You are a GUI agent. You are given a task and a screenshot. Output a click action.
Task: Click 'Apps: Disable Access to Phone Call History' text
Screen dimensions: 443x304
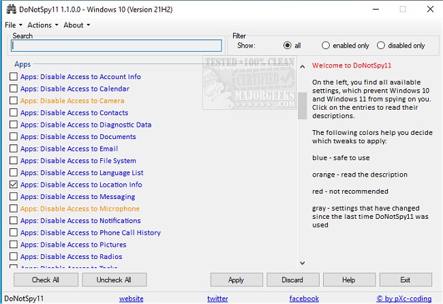point(91,233)
